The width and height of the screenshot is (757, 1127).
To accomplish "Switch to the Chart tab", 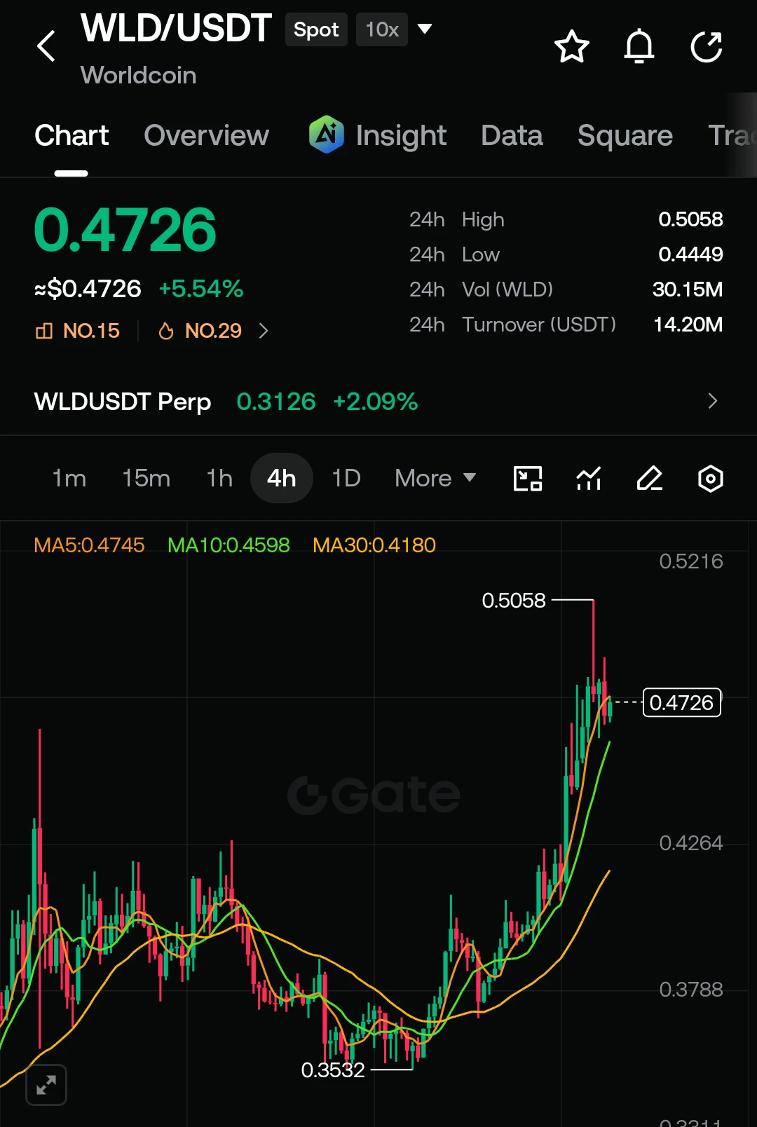I will 71,135.
